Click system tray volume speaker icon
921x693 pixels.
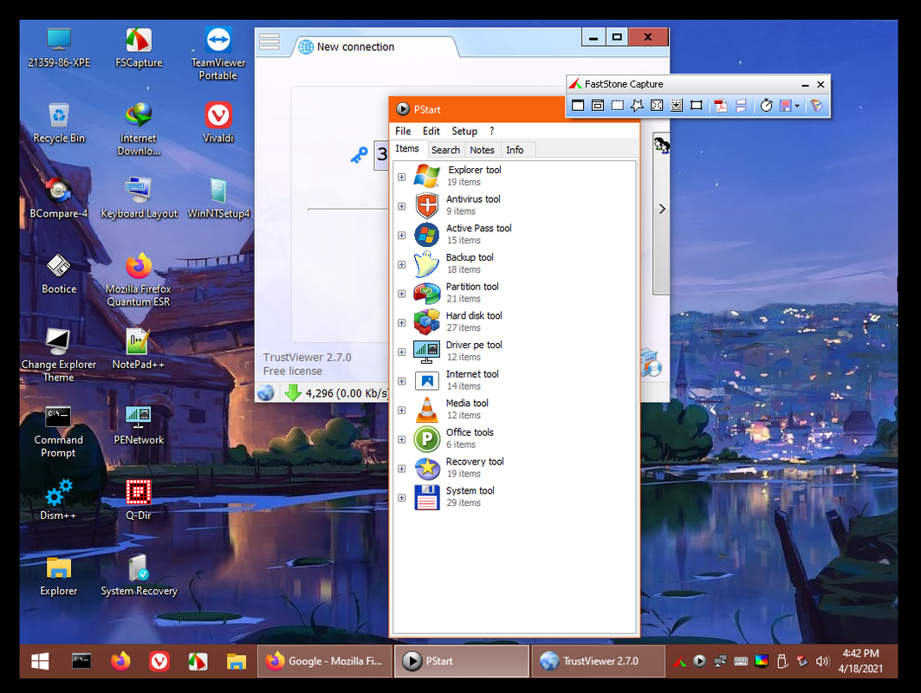(822, 661)
